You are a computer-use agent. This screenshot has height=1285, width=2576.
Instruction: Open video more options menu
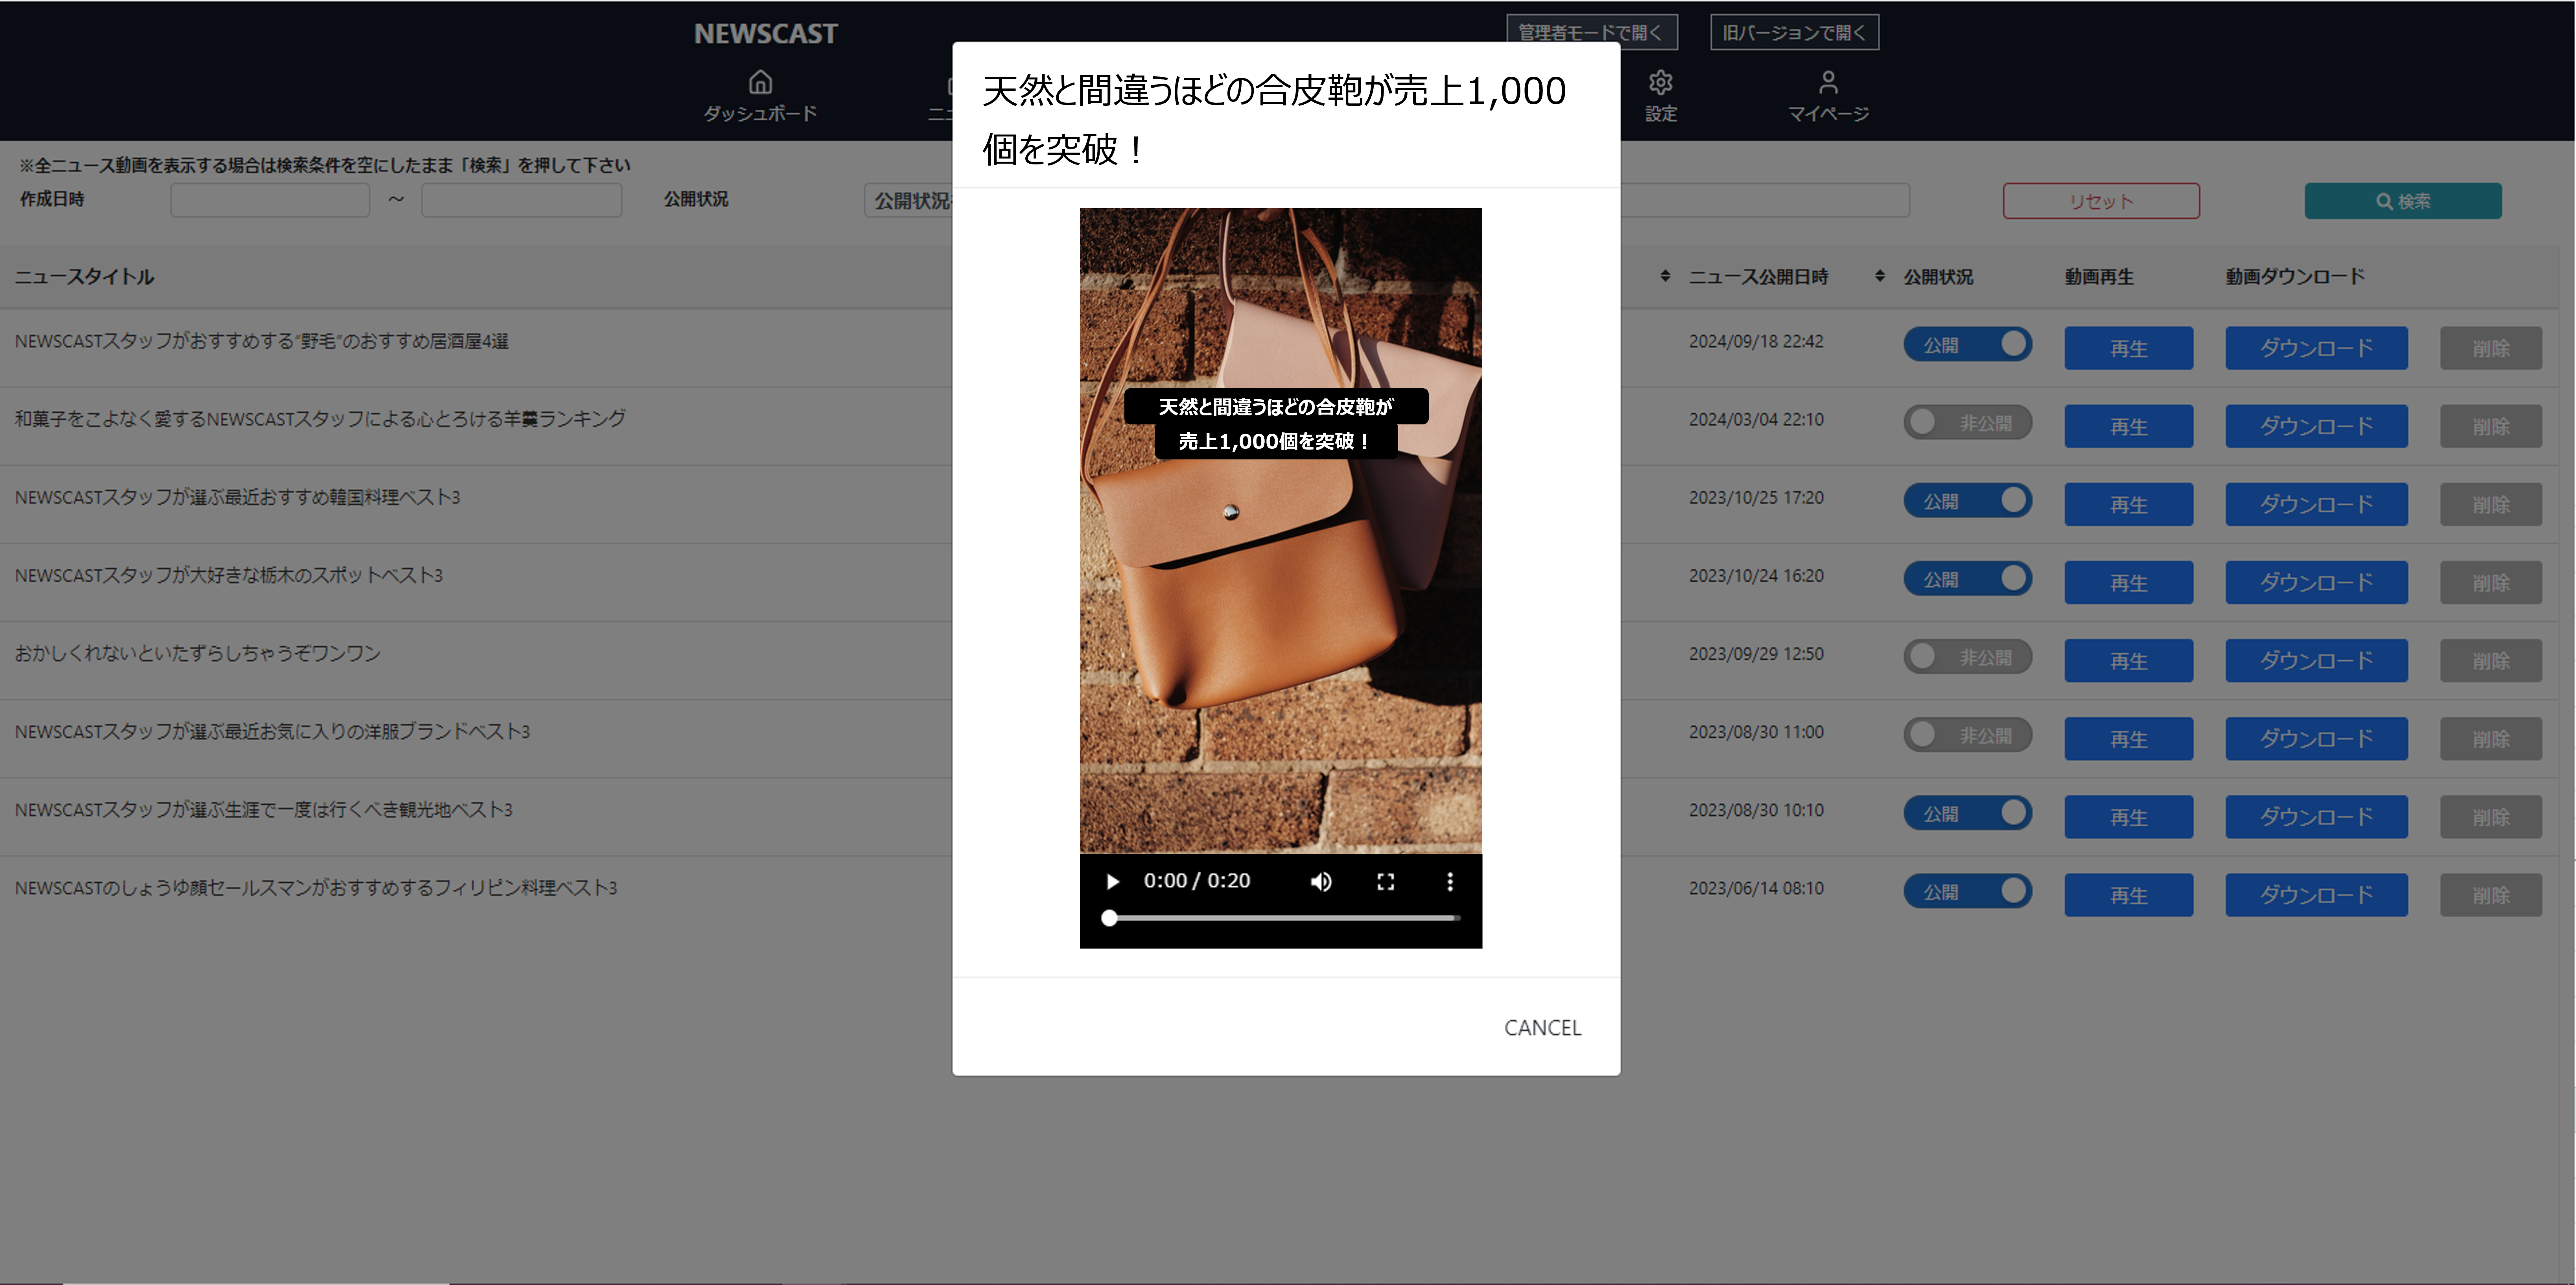tap(1450, 881)
